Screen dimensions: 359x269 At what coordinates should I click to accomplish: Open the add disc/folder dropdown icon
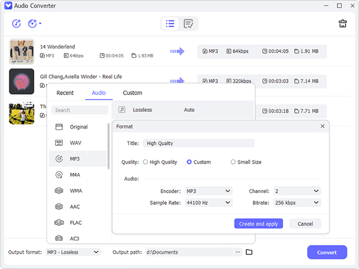click(35, 24)
